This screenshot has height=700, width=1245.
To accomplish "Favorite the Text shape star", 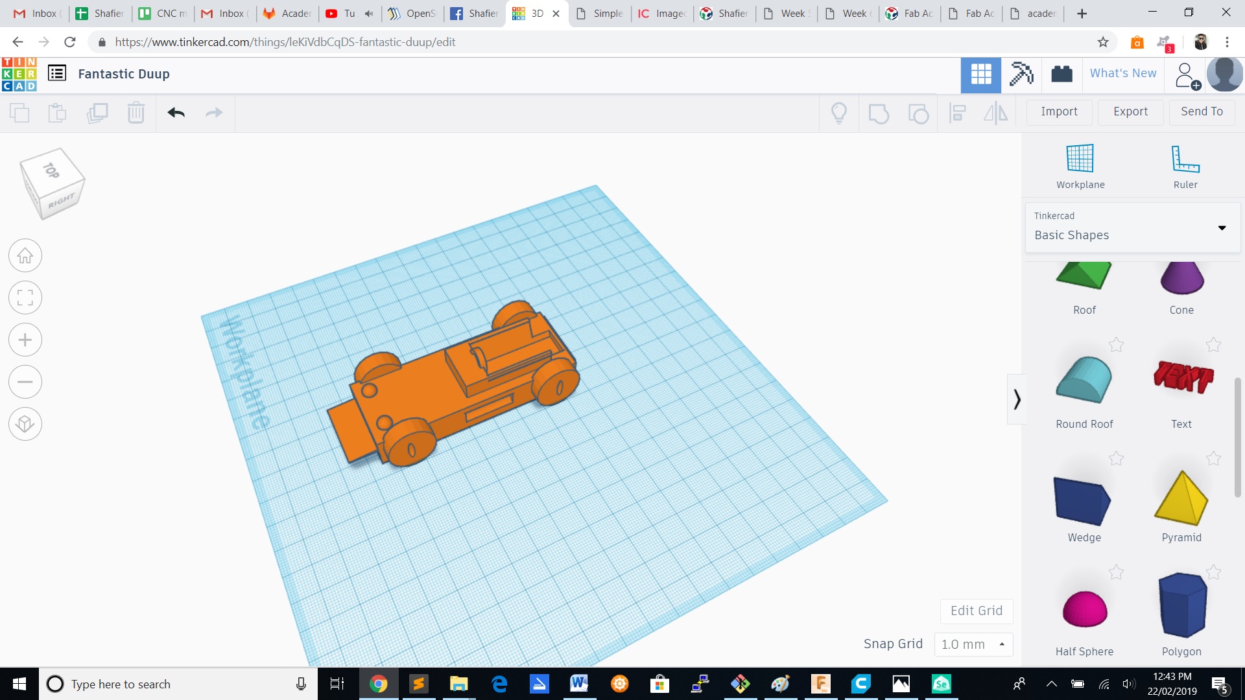I will point(1213,344).
